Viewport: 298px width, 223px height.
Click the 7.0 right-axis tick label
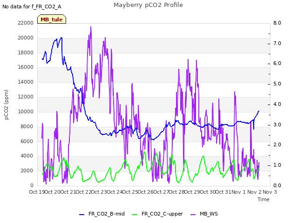277,43
